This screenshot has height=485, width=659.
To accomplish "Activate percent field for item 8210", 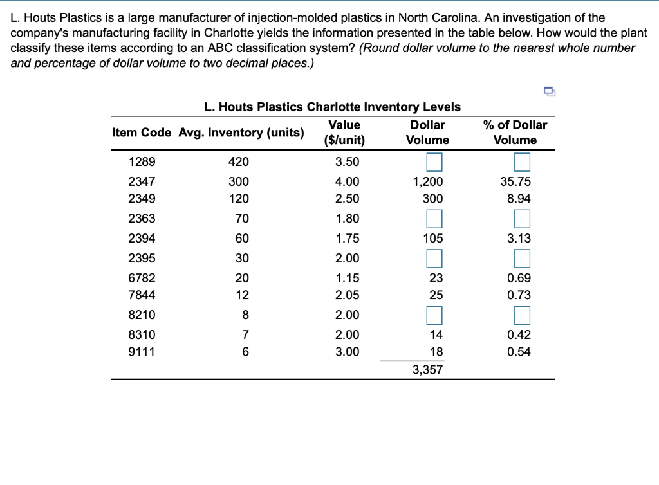I will [x=522, y=315].
